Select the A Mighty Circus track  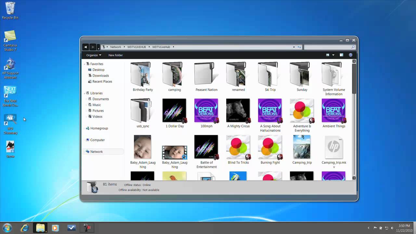pyautogui.click(x=238, y=110)
